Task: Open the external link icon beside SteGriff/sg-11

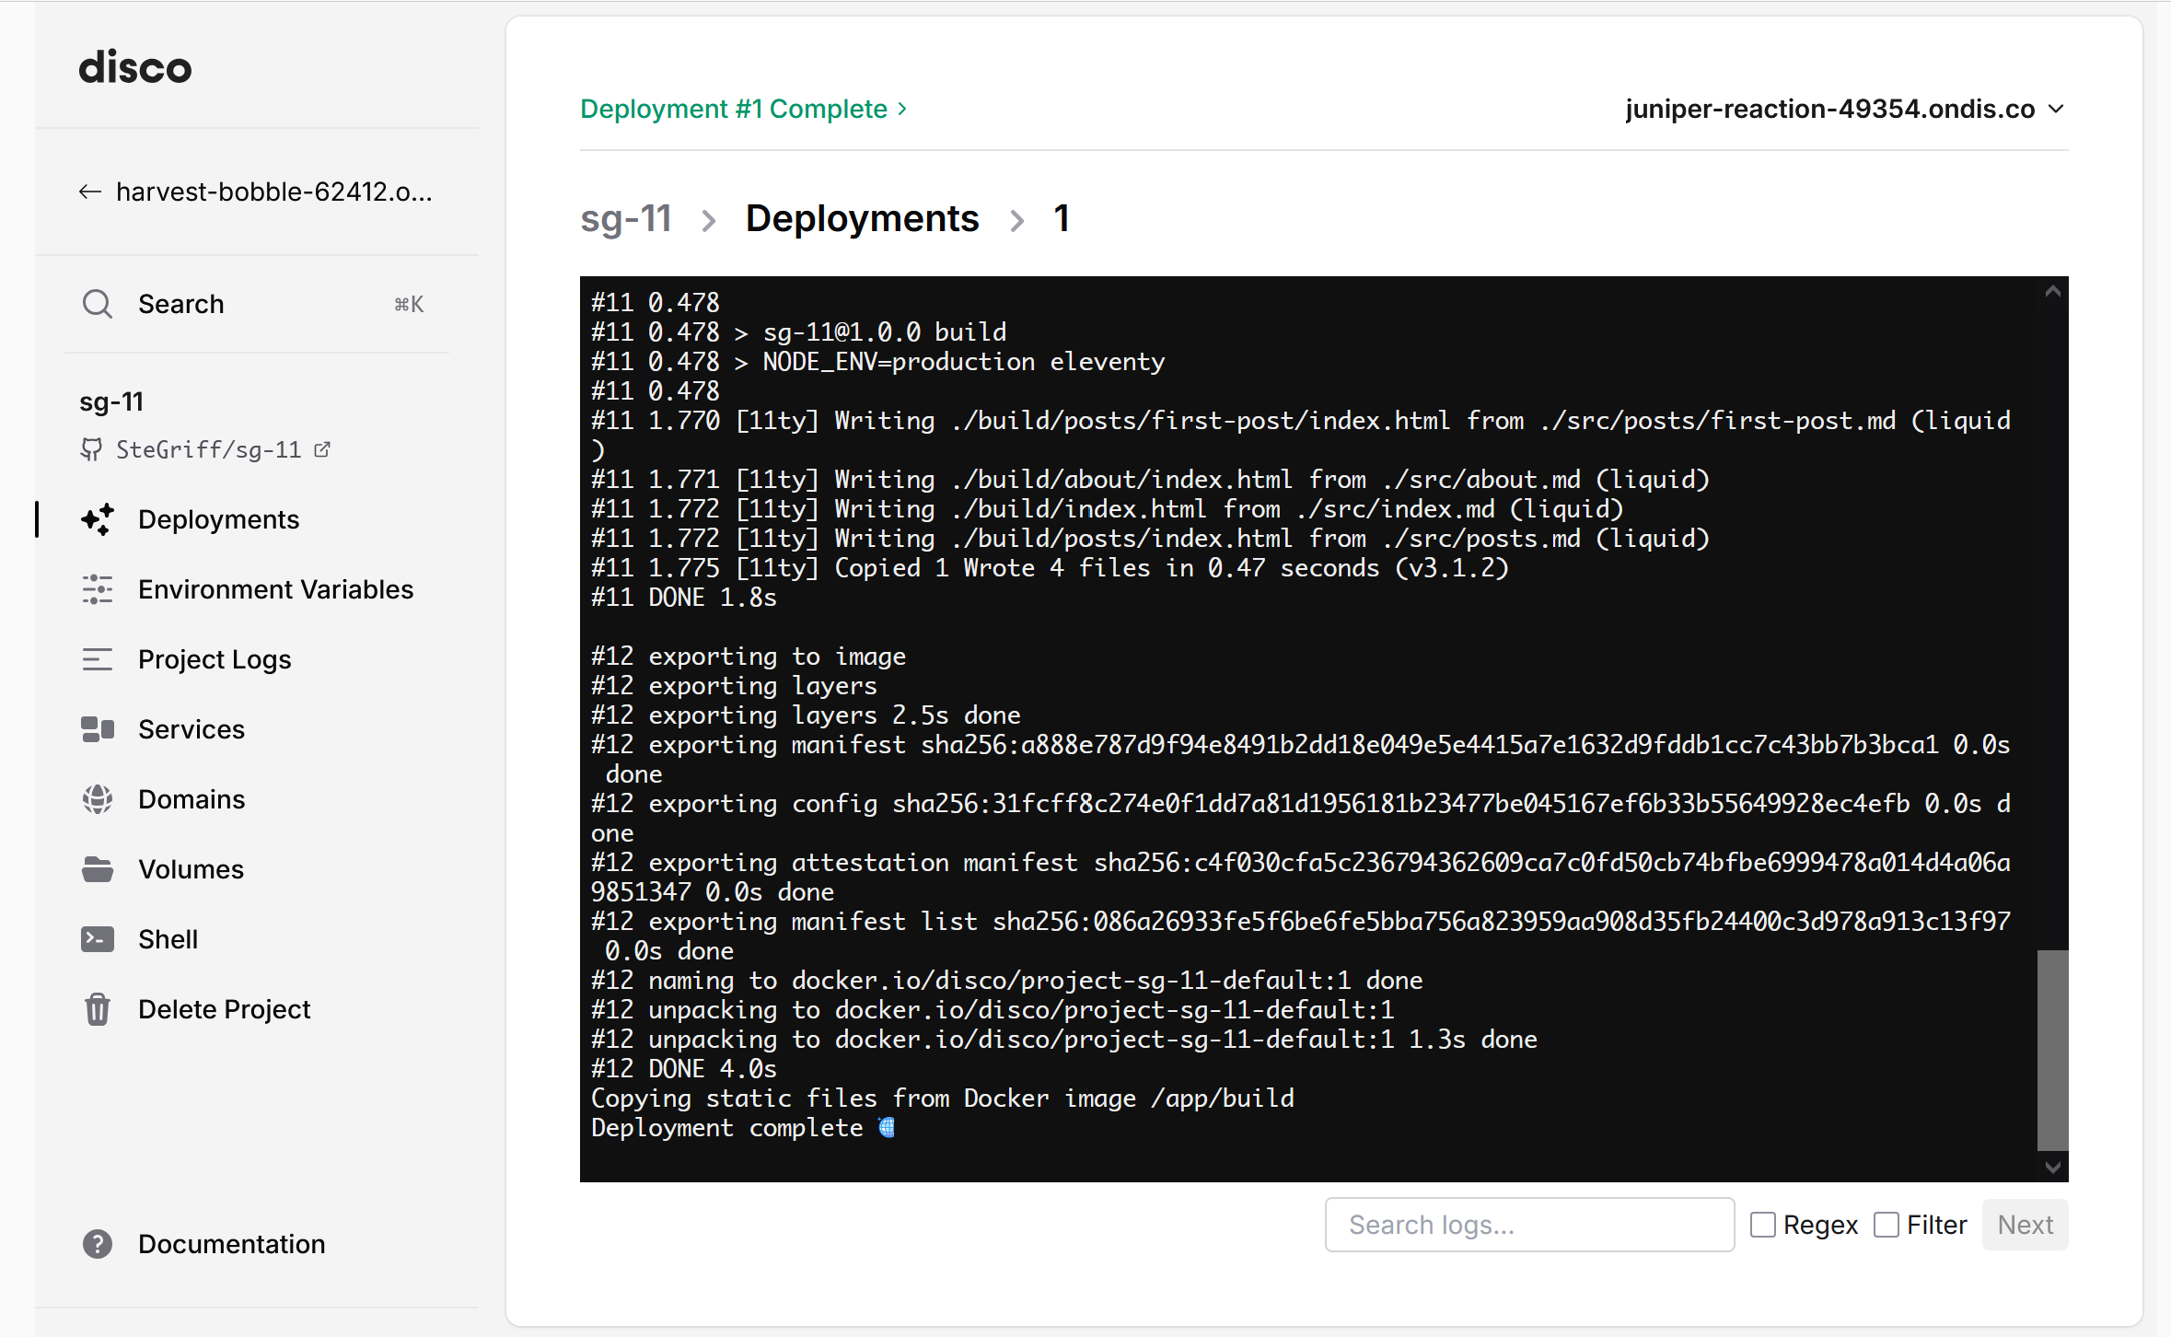Action: [322, 449]
